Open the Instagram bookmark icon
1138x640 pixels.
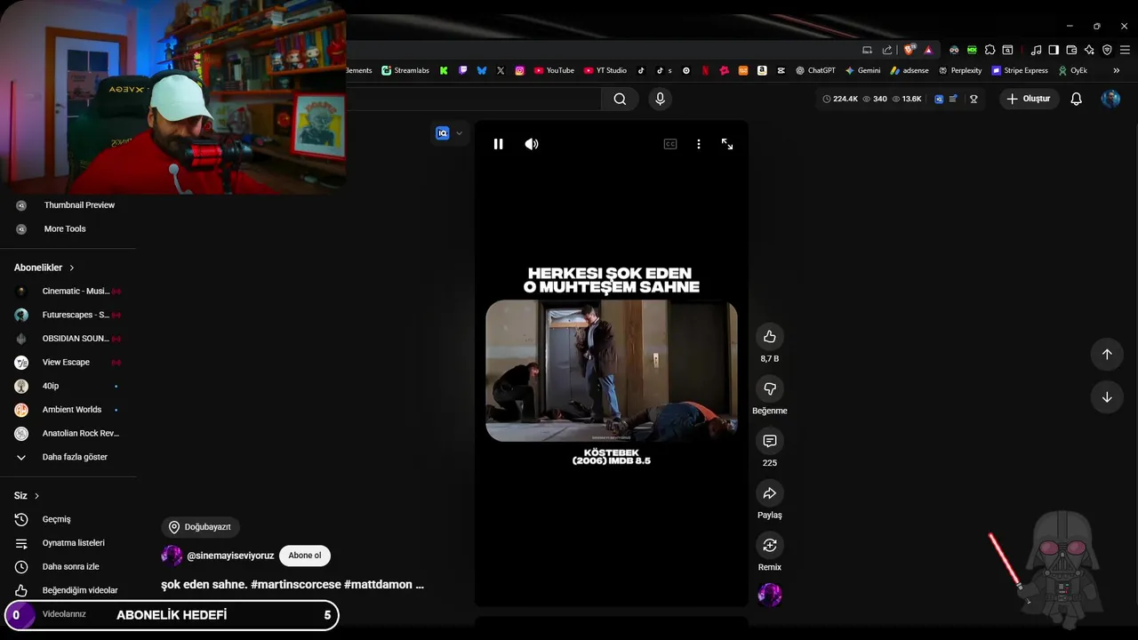[x=520, y=70]
